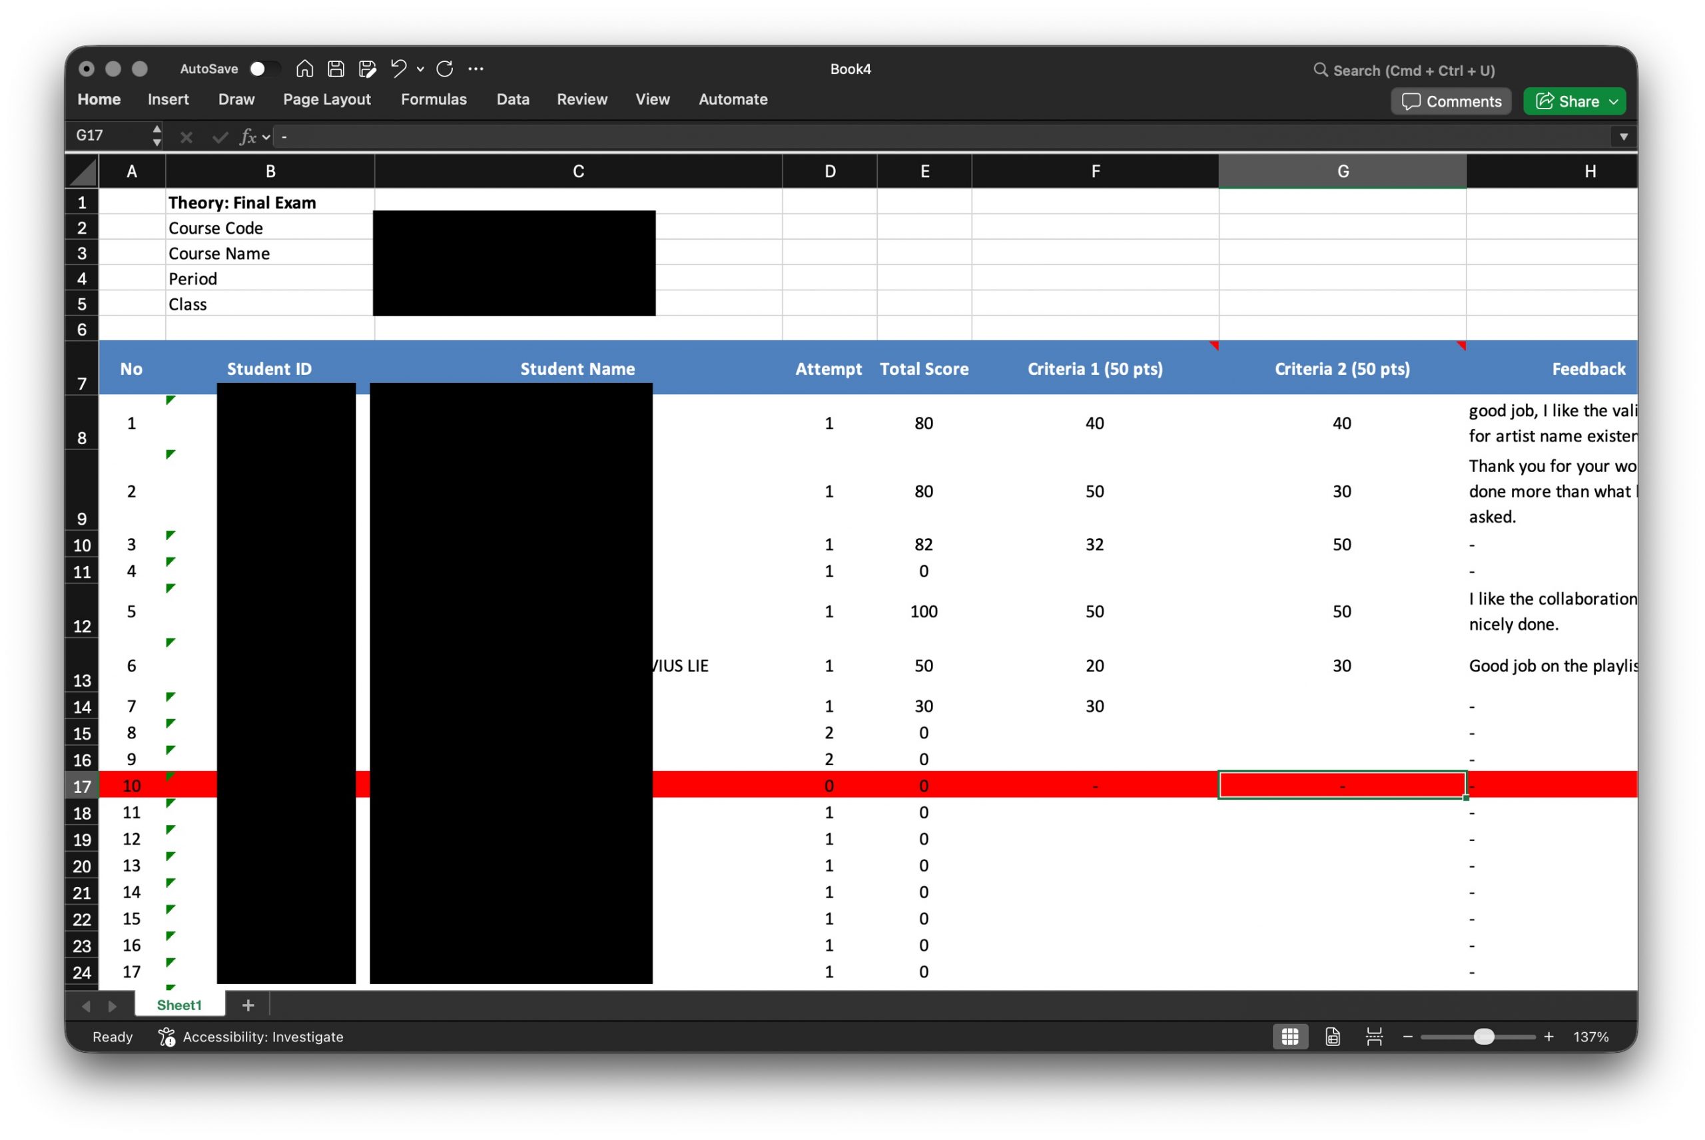Click the Save disk icon
Screen dimensions: 1705x1140
[336, 69]
